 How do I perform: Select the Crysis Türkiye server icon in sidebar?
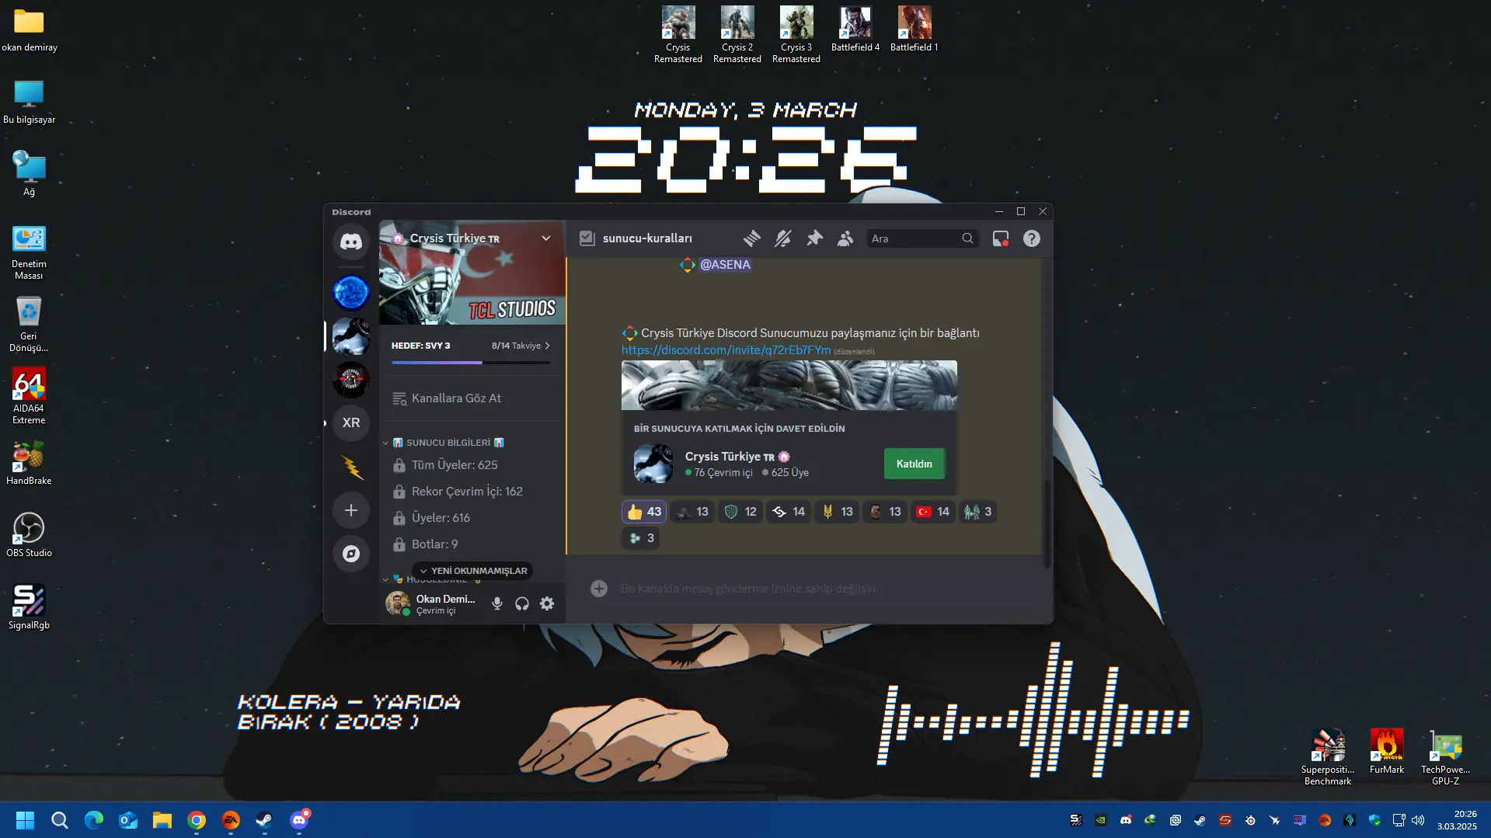[351, 336]
